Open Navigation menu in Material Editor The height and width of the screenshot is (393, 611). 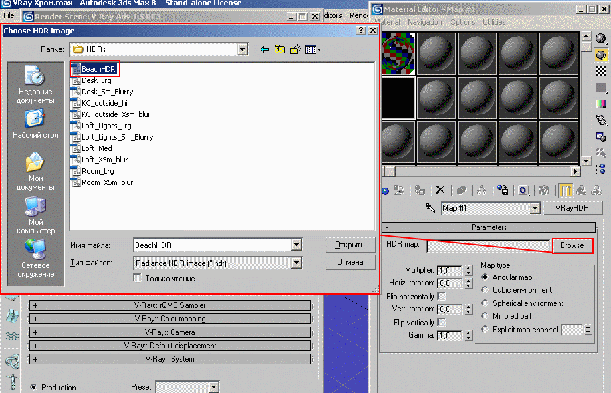click(x=424, y=22)
